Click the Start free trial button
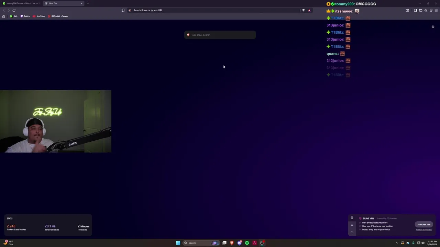440x247 pixels. [x=424, y=224]
